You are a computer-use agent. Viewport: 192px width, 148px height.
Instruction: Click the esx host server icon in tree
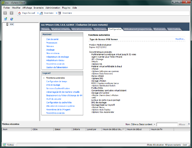click(x=7, y=24)
